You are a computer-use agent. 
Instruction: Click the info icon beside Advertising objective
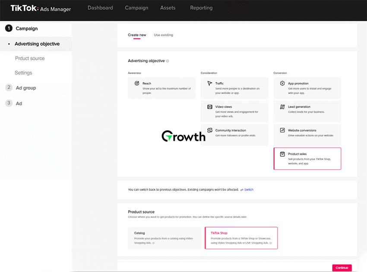tap(168, 61)
